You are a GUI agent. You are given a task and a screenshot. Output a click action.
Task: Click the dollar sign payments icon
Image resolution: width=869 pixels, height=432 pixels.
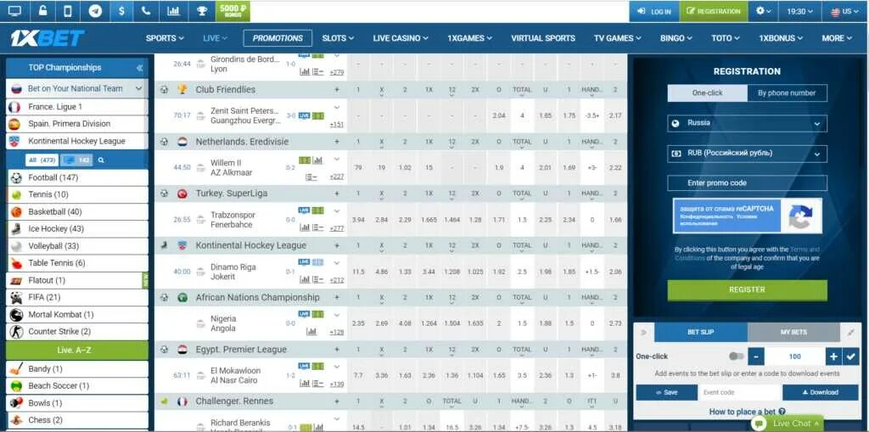[121, 11]
